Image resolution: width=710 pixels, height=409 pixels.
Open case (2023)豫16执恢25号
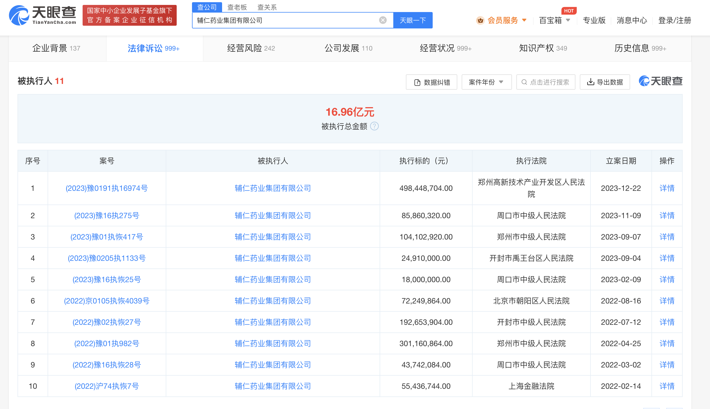pos(107,279)
